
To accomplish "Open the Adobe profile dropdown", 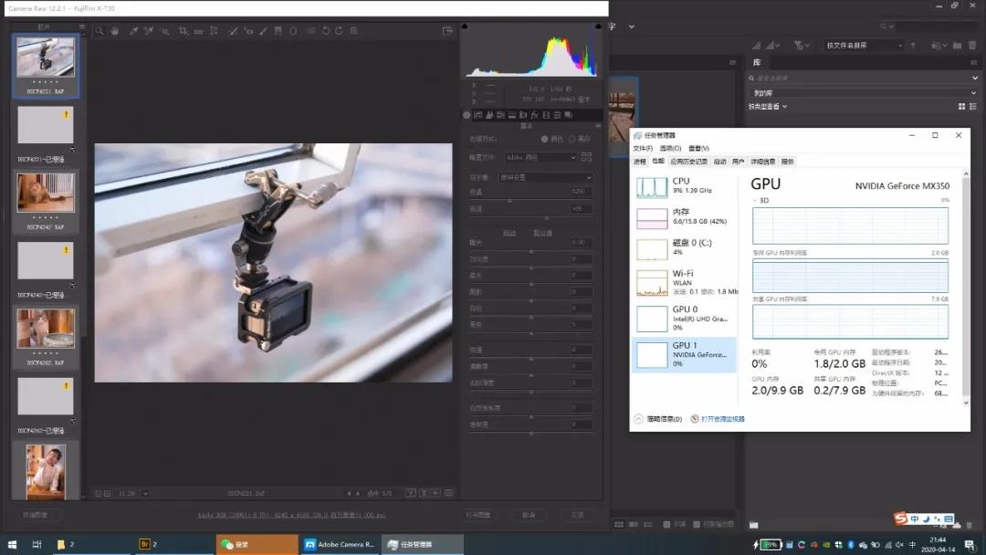I will coord(541,157).
